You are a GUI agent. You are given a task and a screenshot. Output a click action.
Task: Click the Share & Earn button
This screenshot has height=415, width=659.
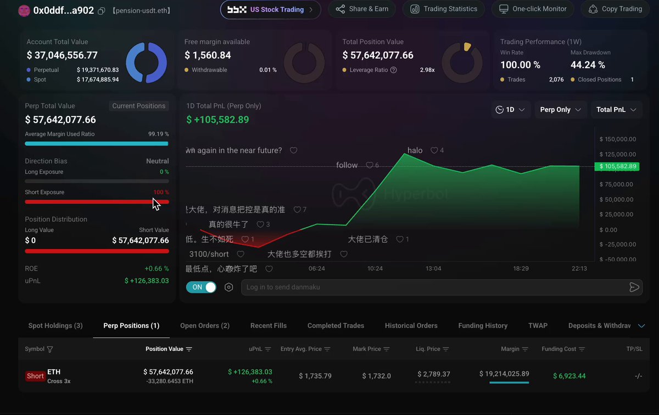(362, 9)
